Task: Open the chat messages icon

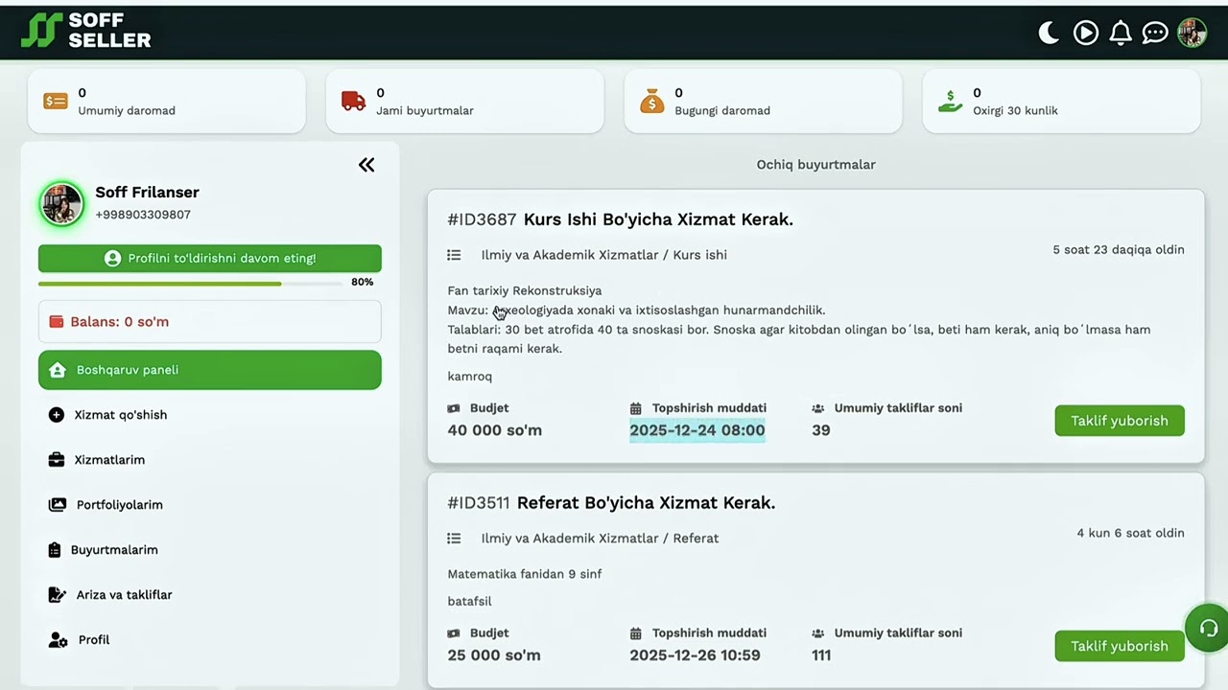Action: (1155, 34)
